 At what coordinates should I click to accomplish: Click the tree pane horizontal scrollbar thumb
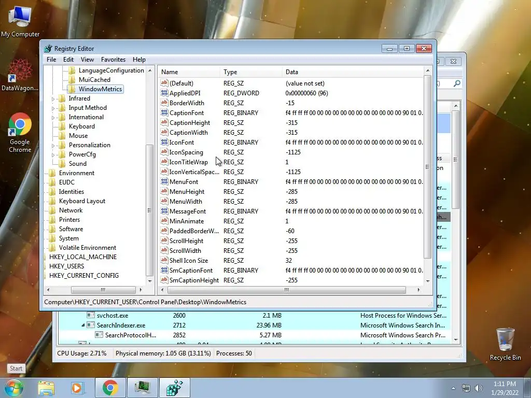point(103,290)
